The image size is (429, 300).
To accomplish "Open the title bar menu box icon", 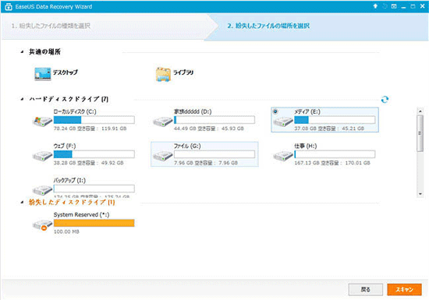I will tap(394, 6).
